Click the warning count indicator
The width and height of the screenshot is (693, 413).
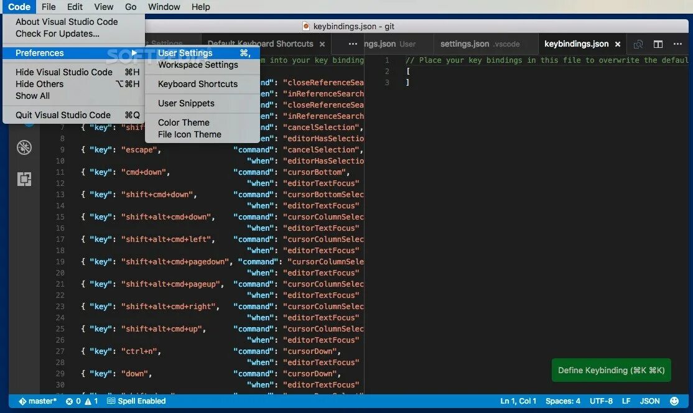91,401
